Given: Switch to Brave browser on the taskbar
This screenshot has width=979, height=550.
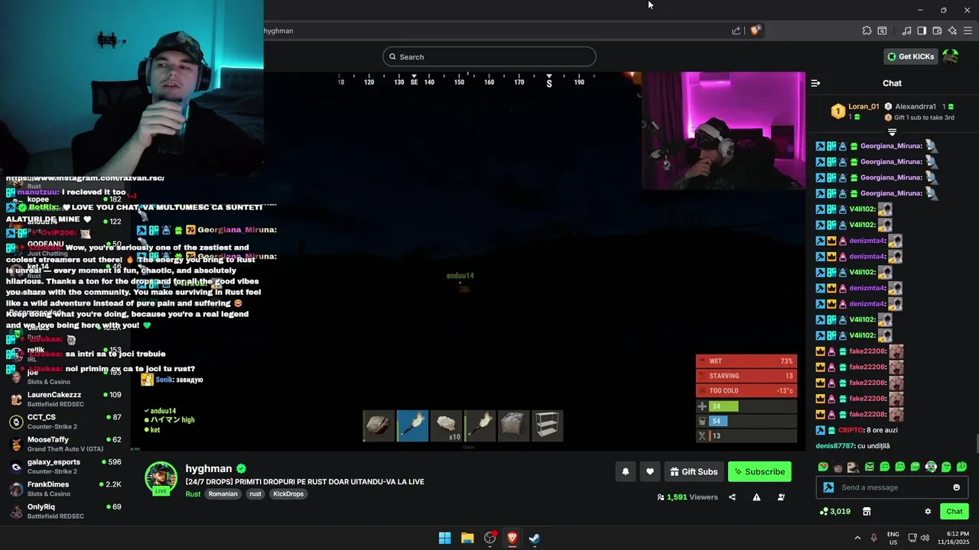Looking at the screenshot, I should click(512, 538).
